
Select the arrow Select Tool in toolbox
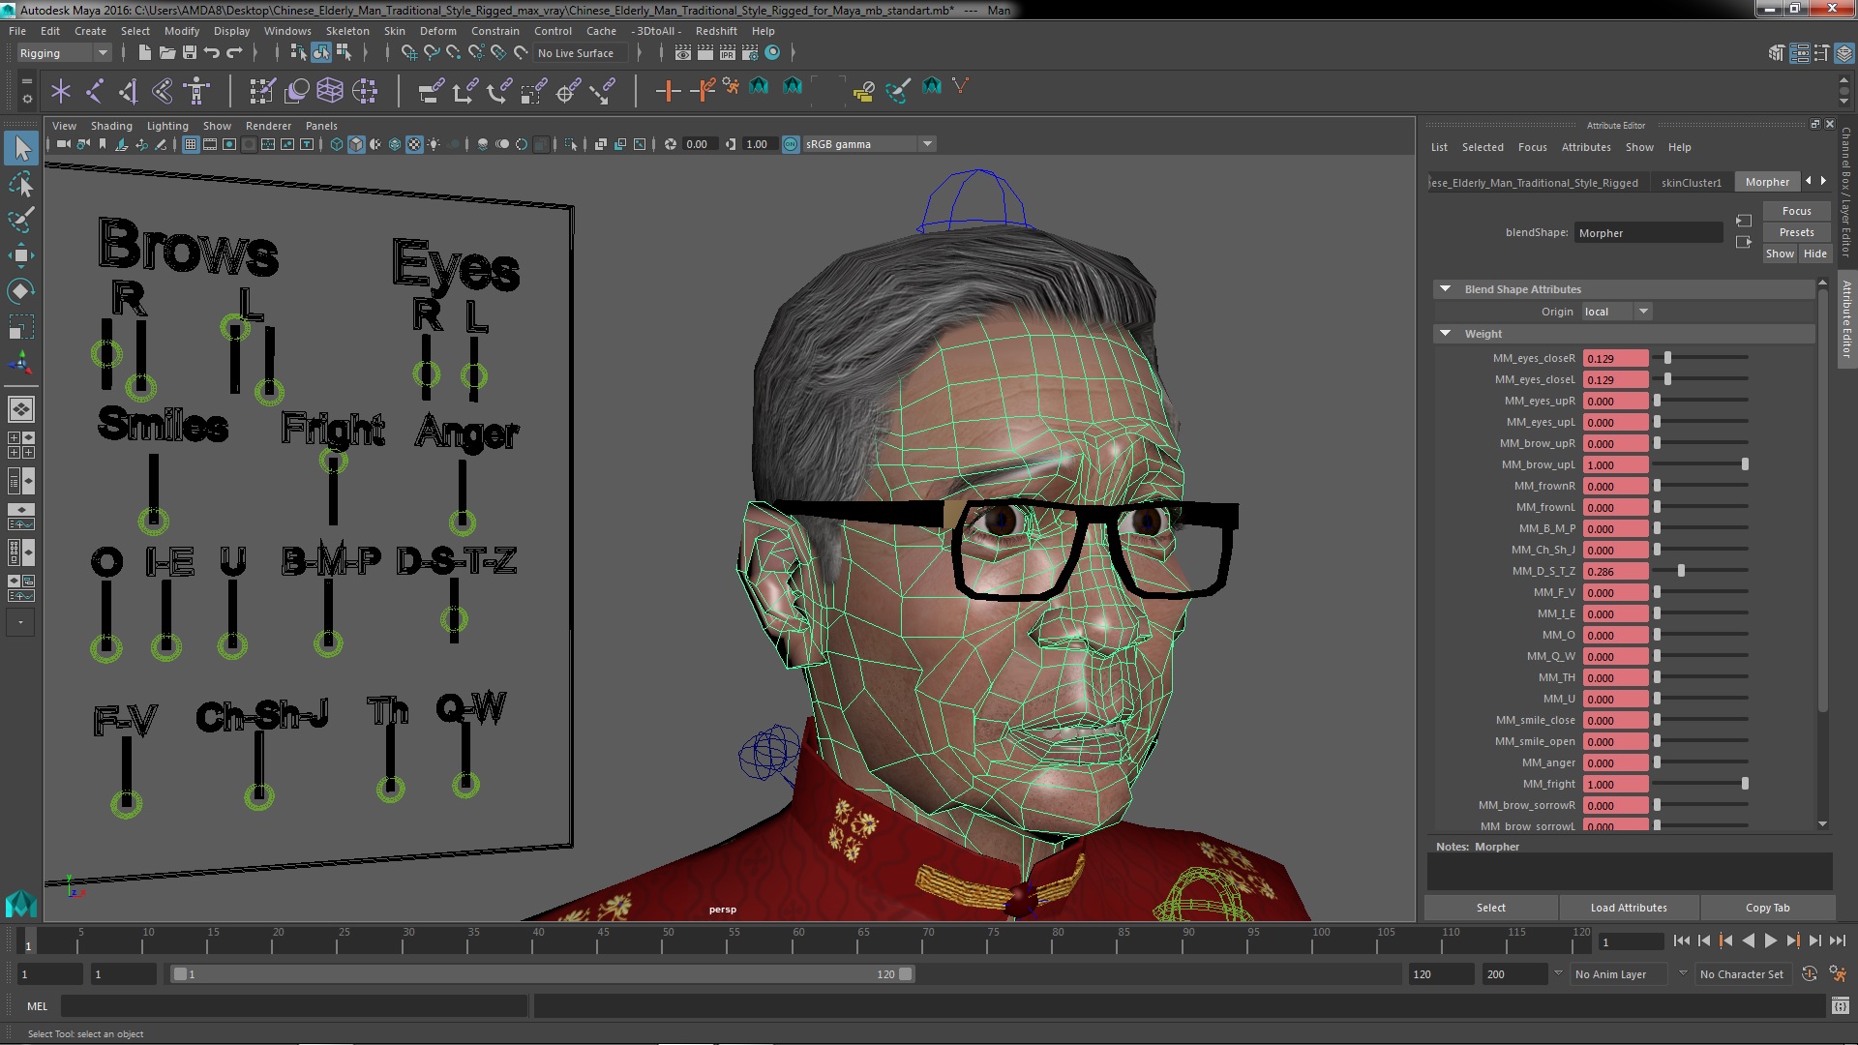(21, 148)
